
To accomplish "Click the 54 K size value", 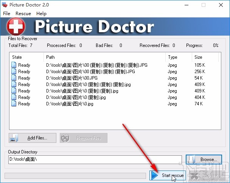I will click(199, 78).
